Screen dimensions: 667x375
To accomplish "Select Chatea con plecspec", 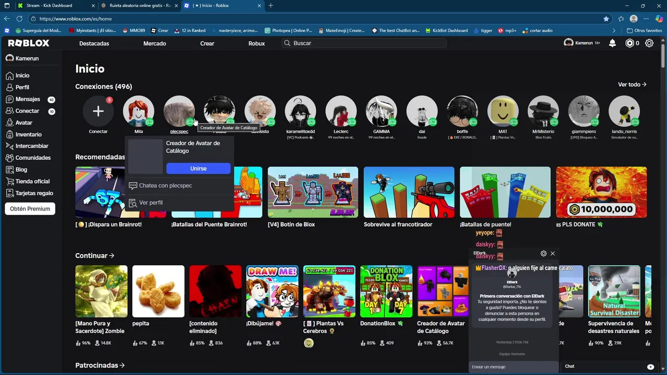I will (x=179, y=185).
